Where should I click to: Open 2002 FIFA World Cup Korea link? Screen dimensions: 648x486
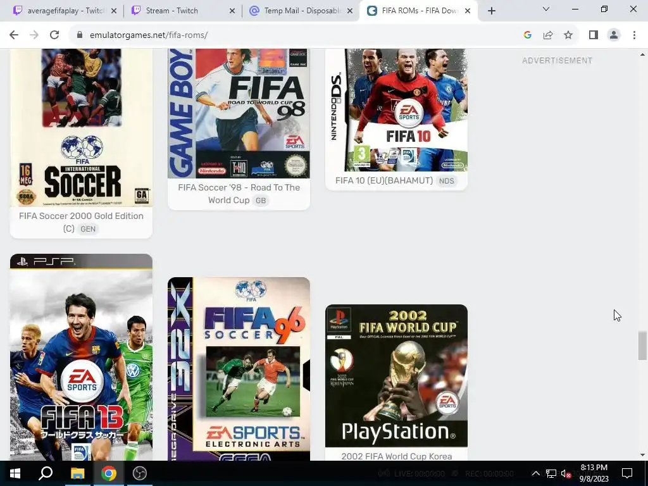tap(397, 456)
